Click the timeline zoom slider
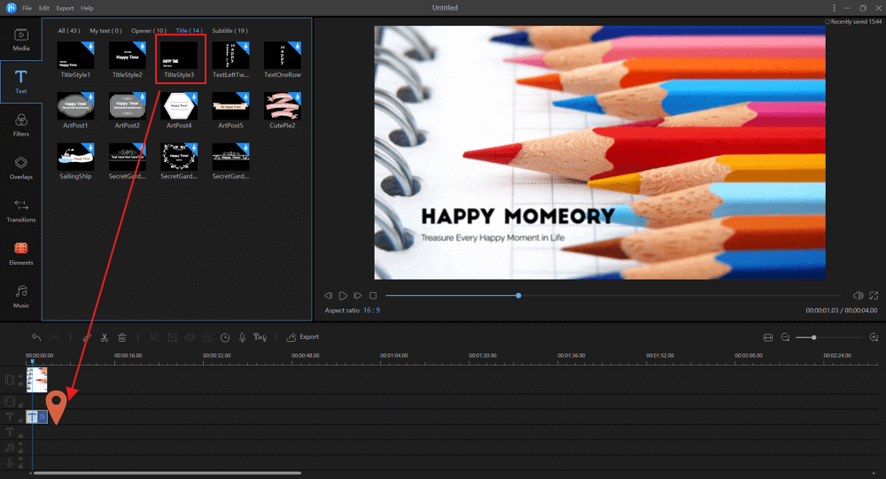This screenshot has width=886, height=479. [x=813, y=337]
